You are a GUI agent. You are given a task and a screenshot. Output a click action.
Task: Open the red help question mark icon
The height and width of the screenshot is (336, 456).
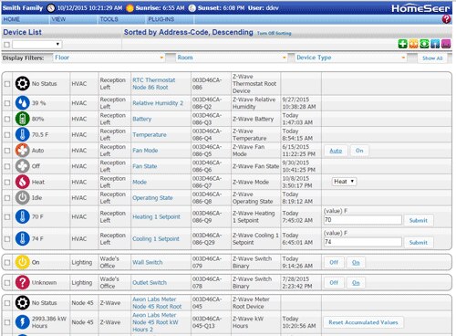pos(446,19)
